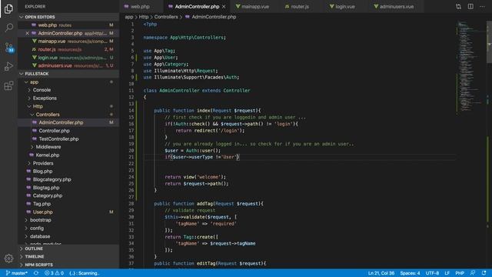Click the feedback icon in status bar
Image resolution: width=492 pixels, height=277 pixels.
(473, 273)
